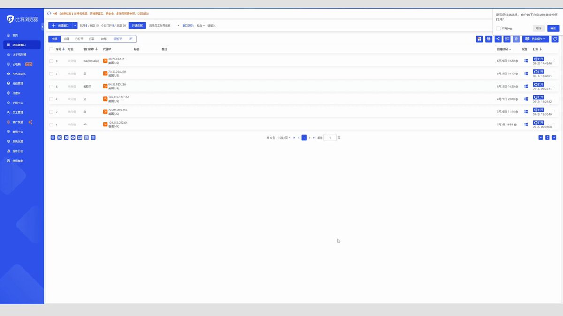The image size is (563, 316).
Task: Click the refresh icon beside the top announcement
Action: tap(49, 13)
